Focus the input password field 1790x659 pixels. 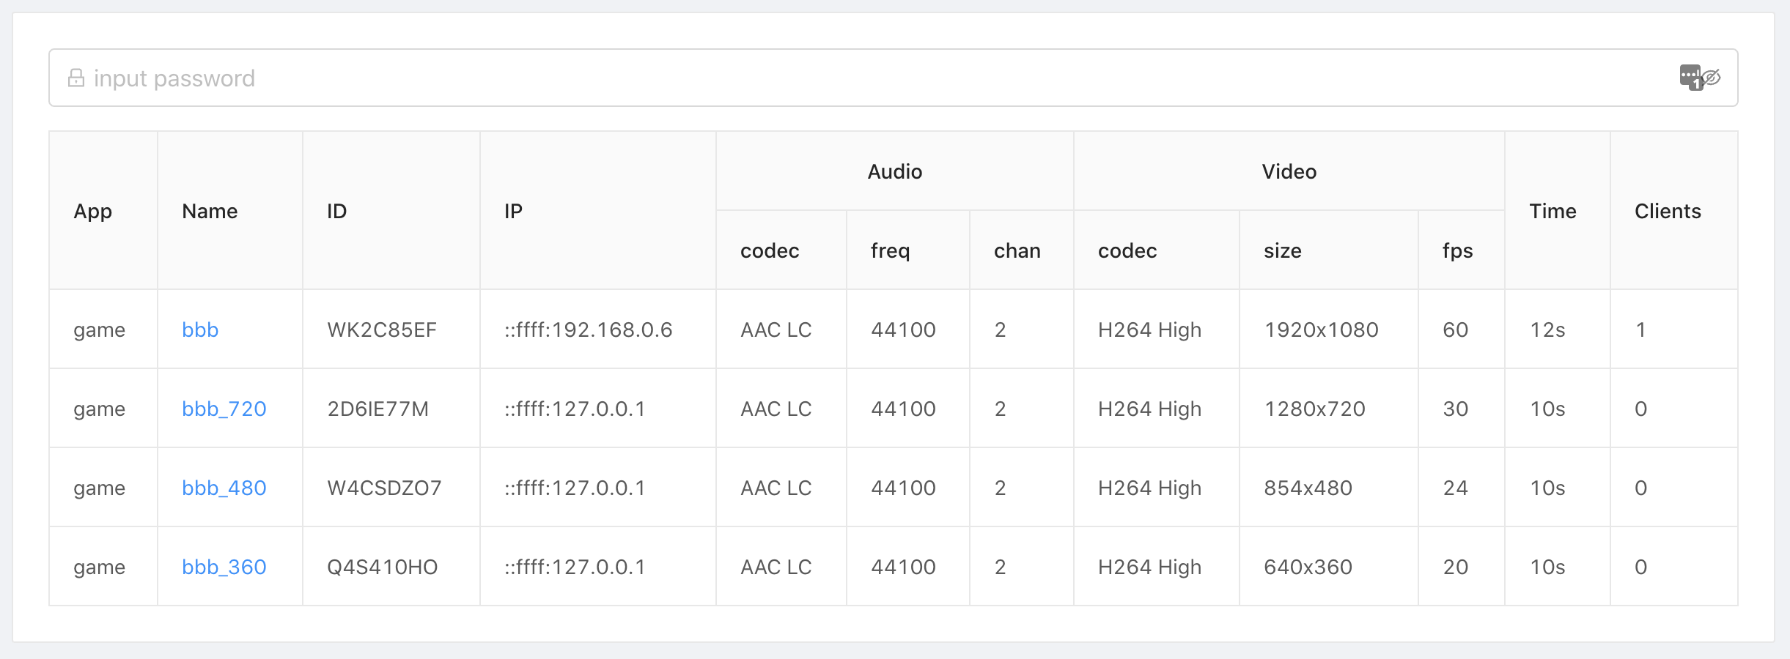click(x=880, y=78)
